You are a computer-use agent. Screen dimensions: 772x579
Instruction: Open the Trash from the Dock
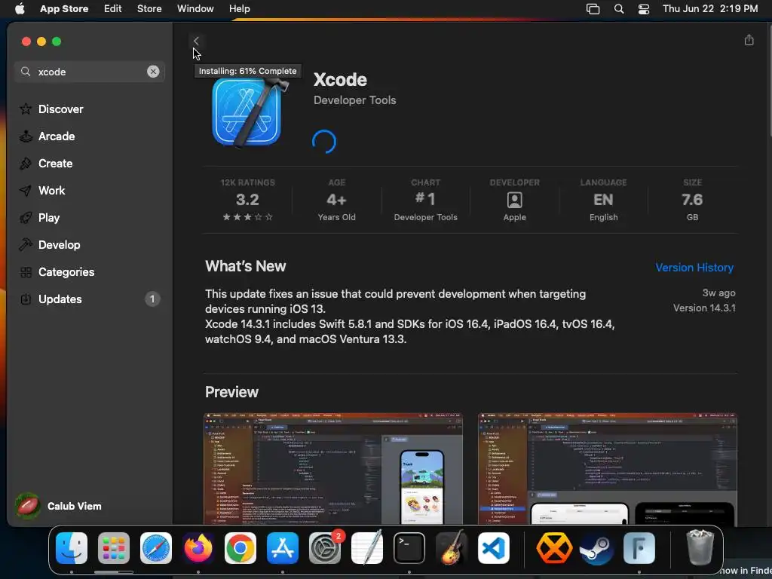[x=700, y=548]
